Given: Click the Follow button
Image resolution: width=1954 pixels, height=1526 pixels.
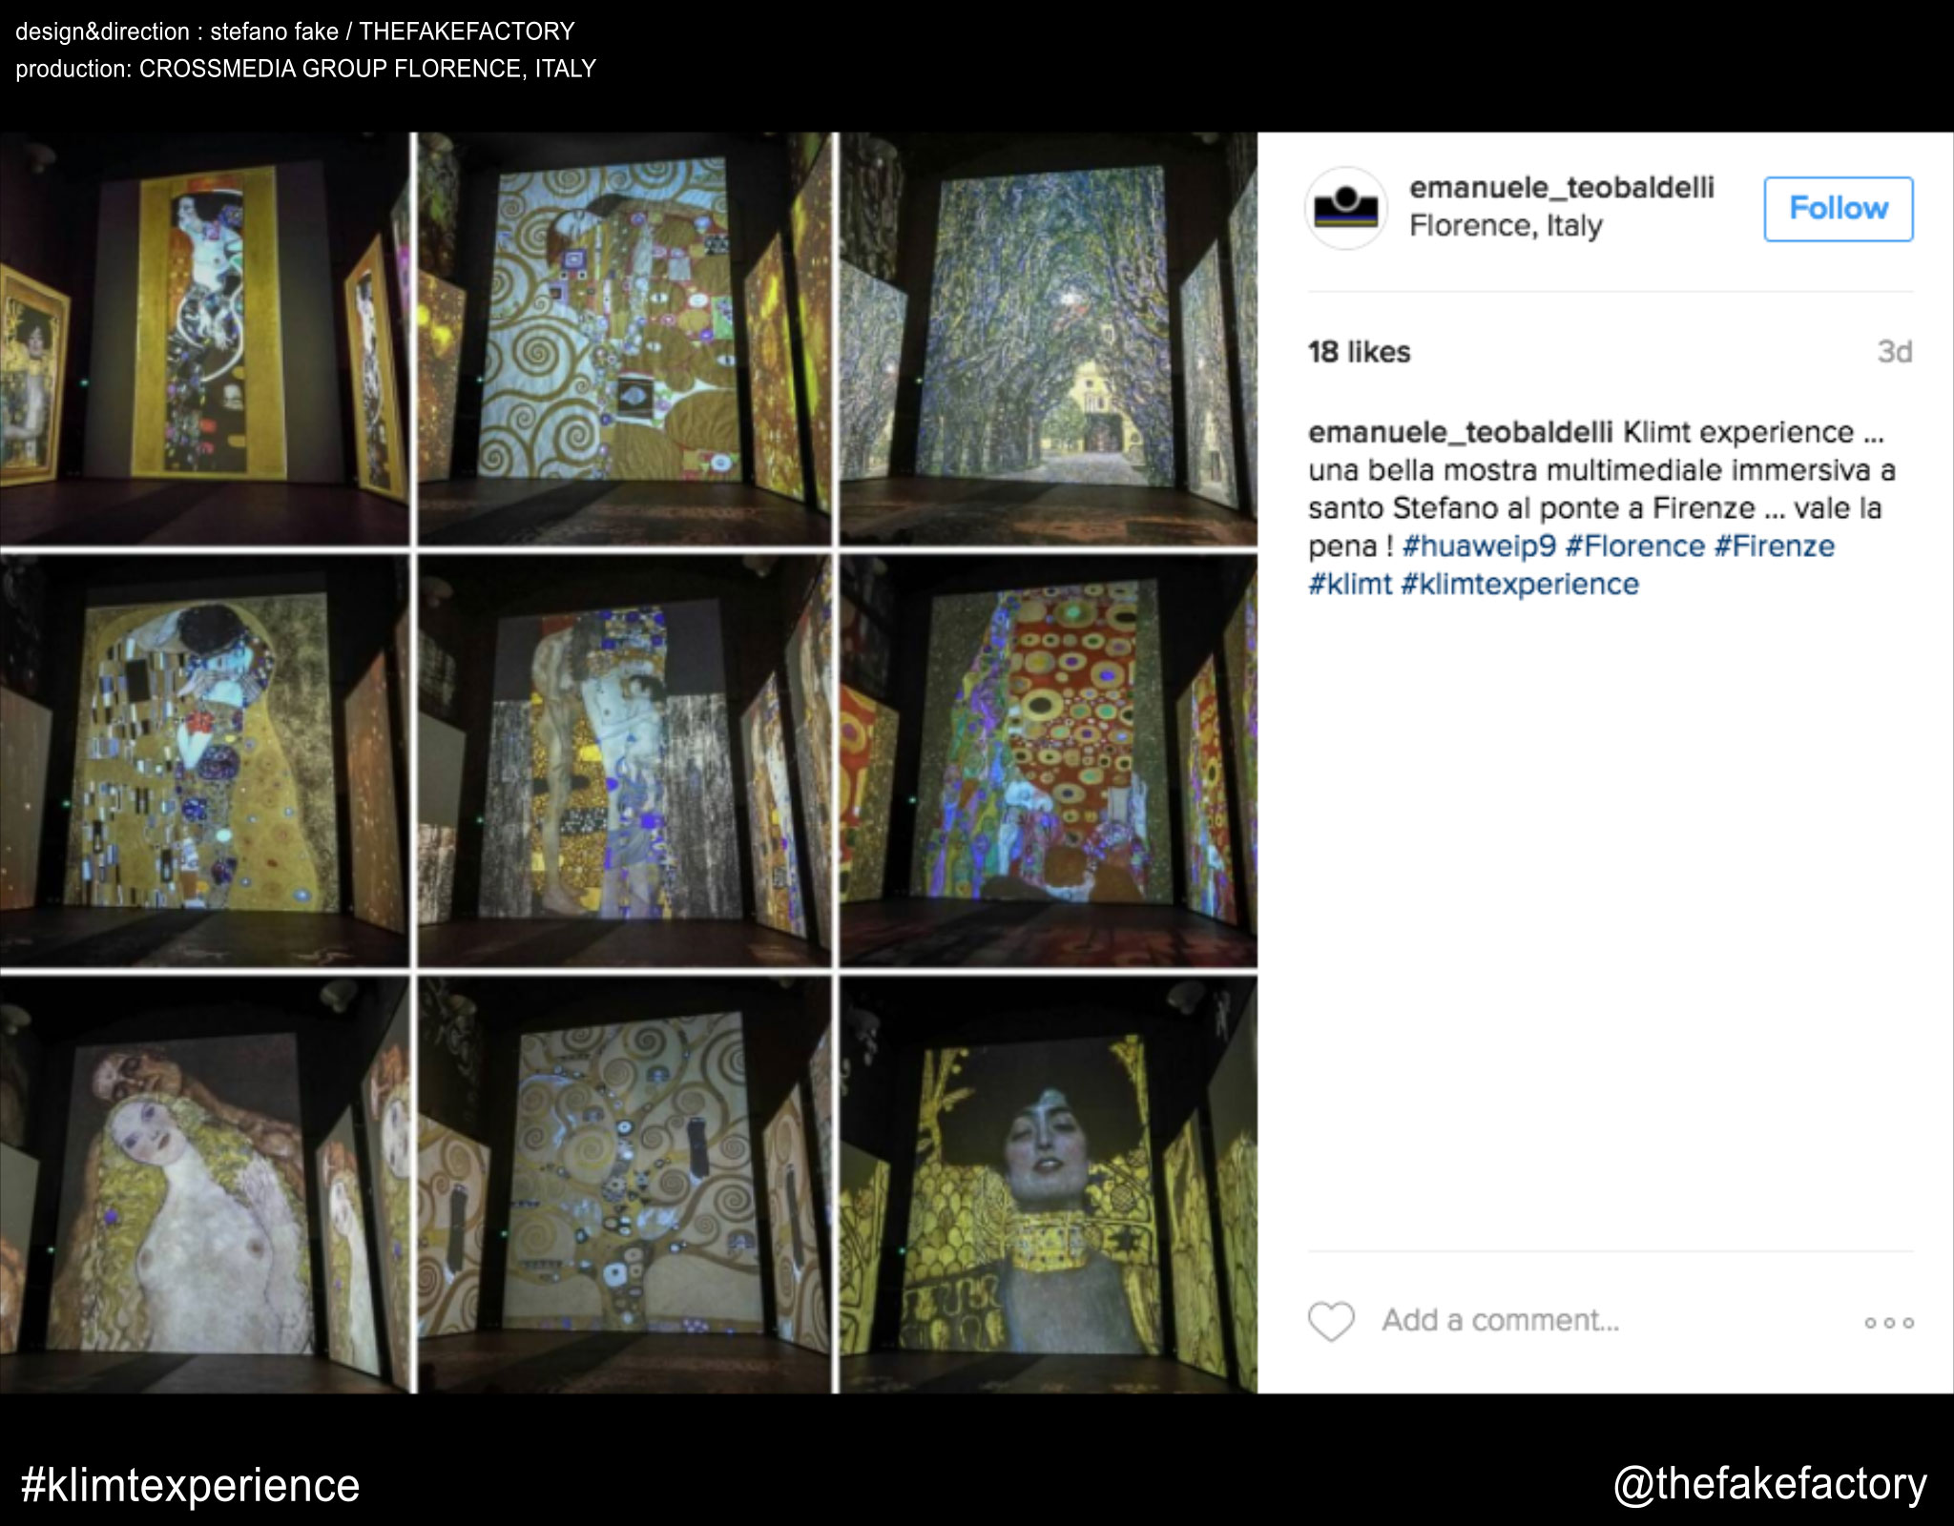Looking at the screenshot, I should pos(1838,208).
